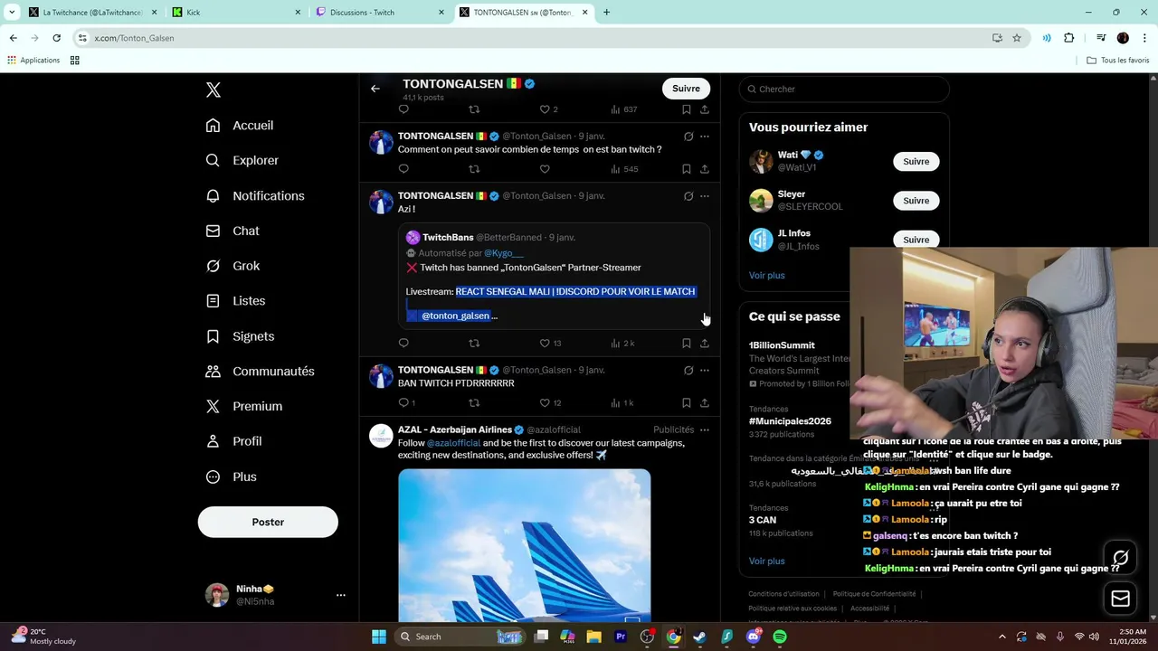Follow JL Infos with Suivre button
This screenshot has width=1158, height=651.
tap(916, 240)
